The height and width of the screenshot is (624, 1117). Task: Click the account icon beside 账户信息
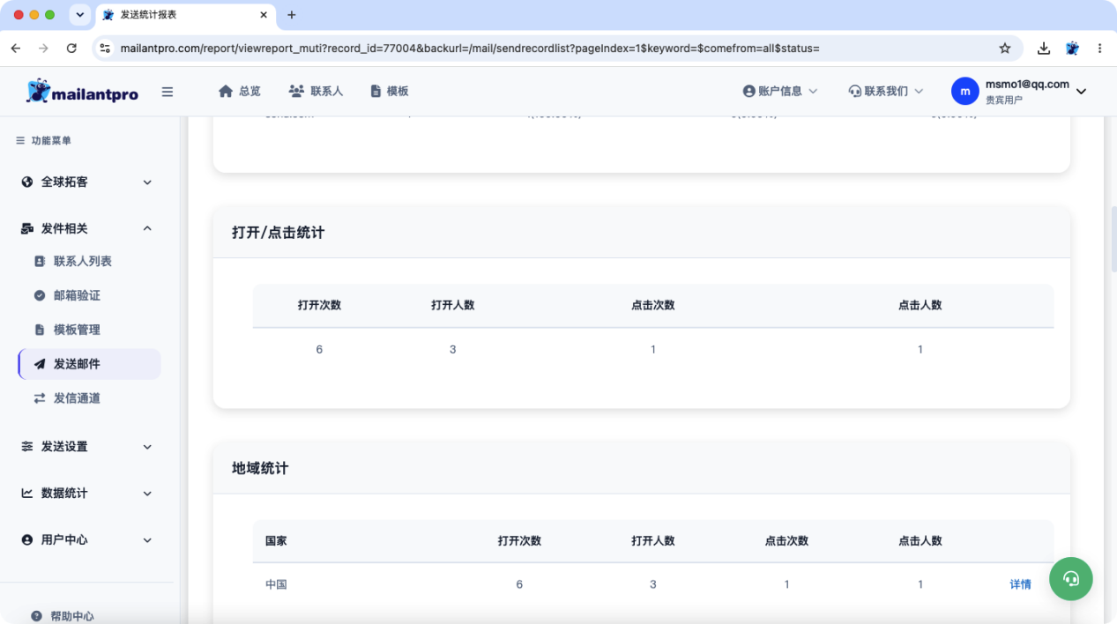[749, 91]
